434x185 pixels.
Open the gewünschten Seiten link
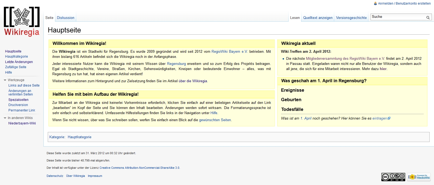point(215,120)
